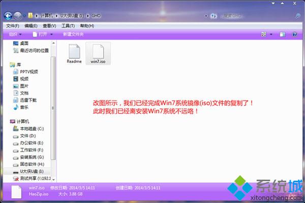This screenshot has width=305, height=203.
Task: Select 最近访问的位置 in navigation pane
Action: click(31, 51)
